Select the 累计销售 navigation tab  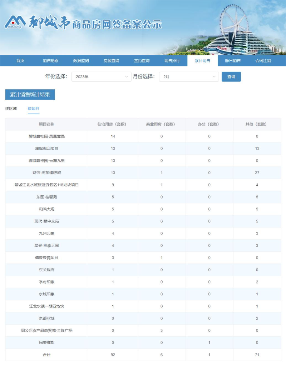[x=202, y=61]
